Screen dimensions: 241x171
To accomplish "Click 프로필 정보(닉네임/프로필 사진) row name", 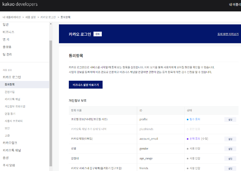I will click(x=89, y=119).
